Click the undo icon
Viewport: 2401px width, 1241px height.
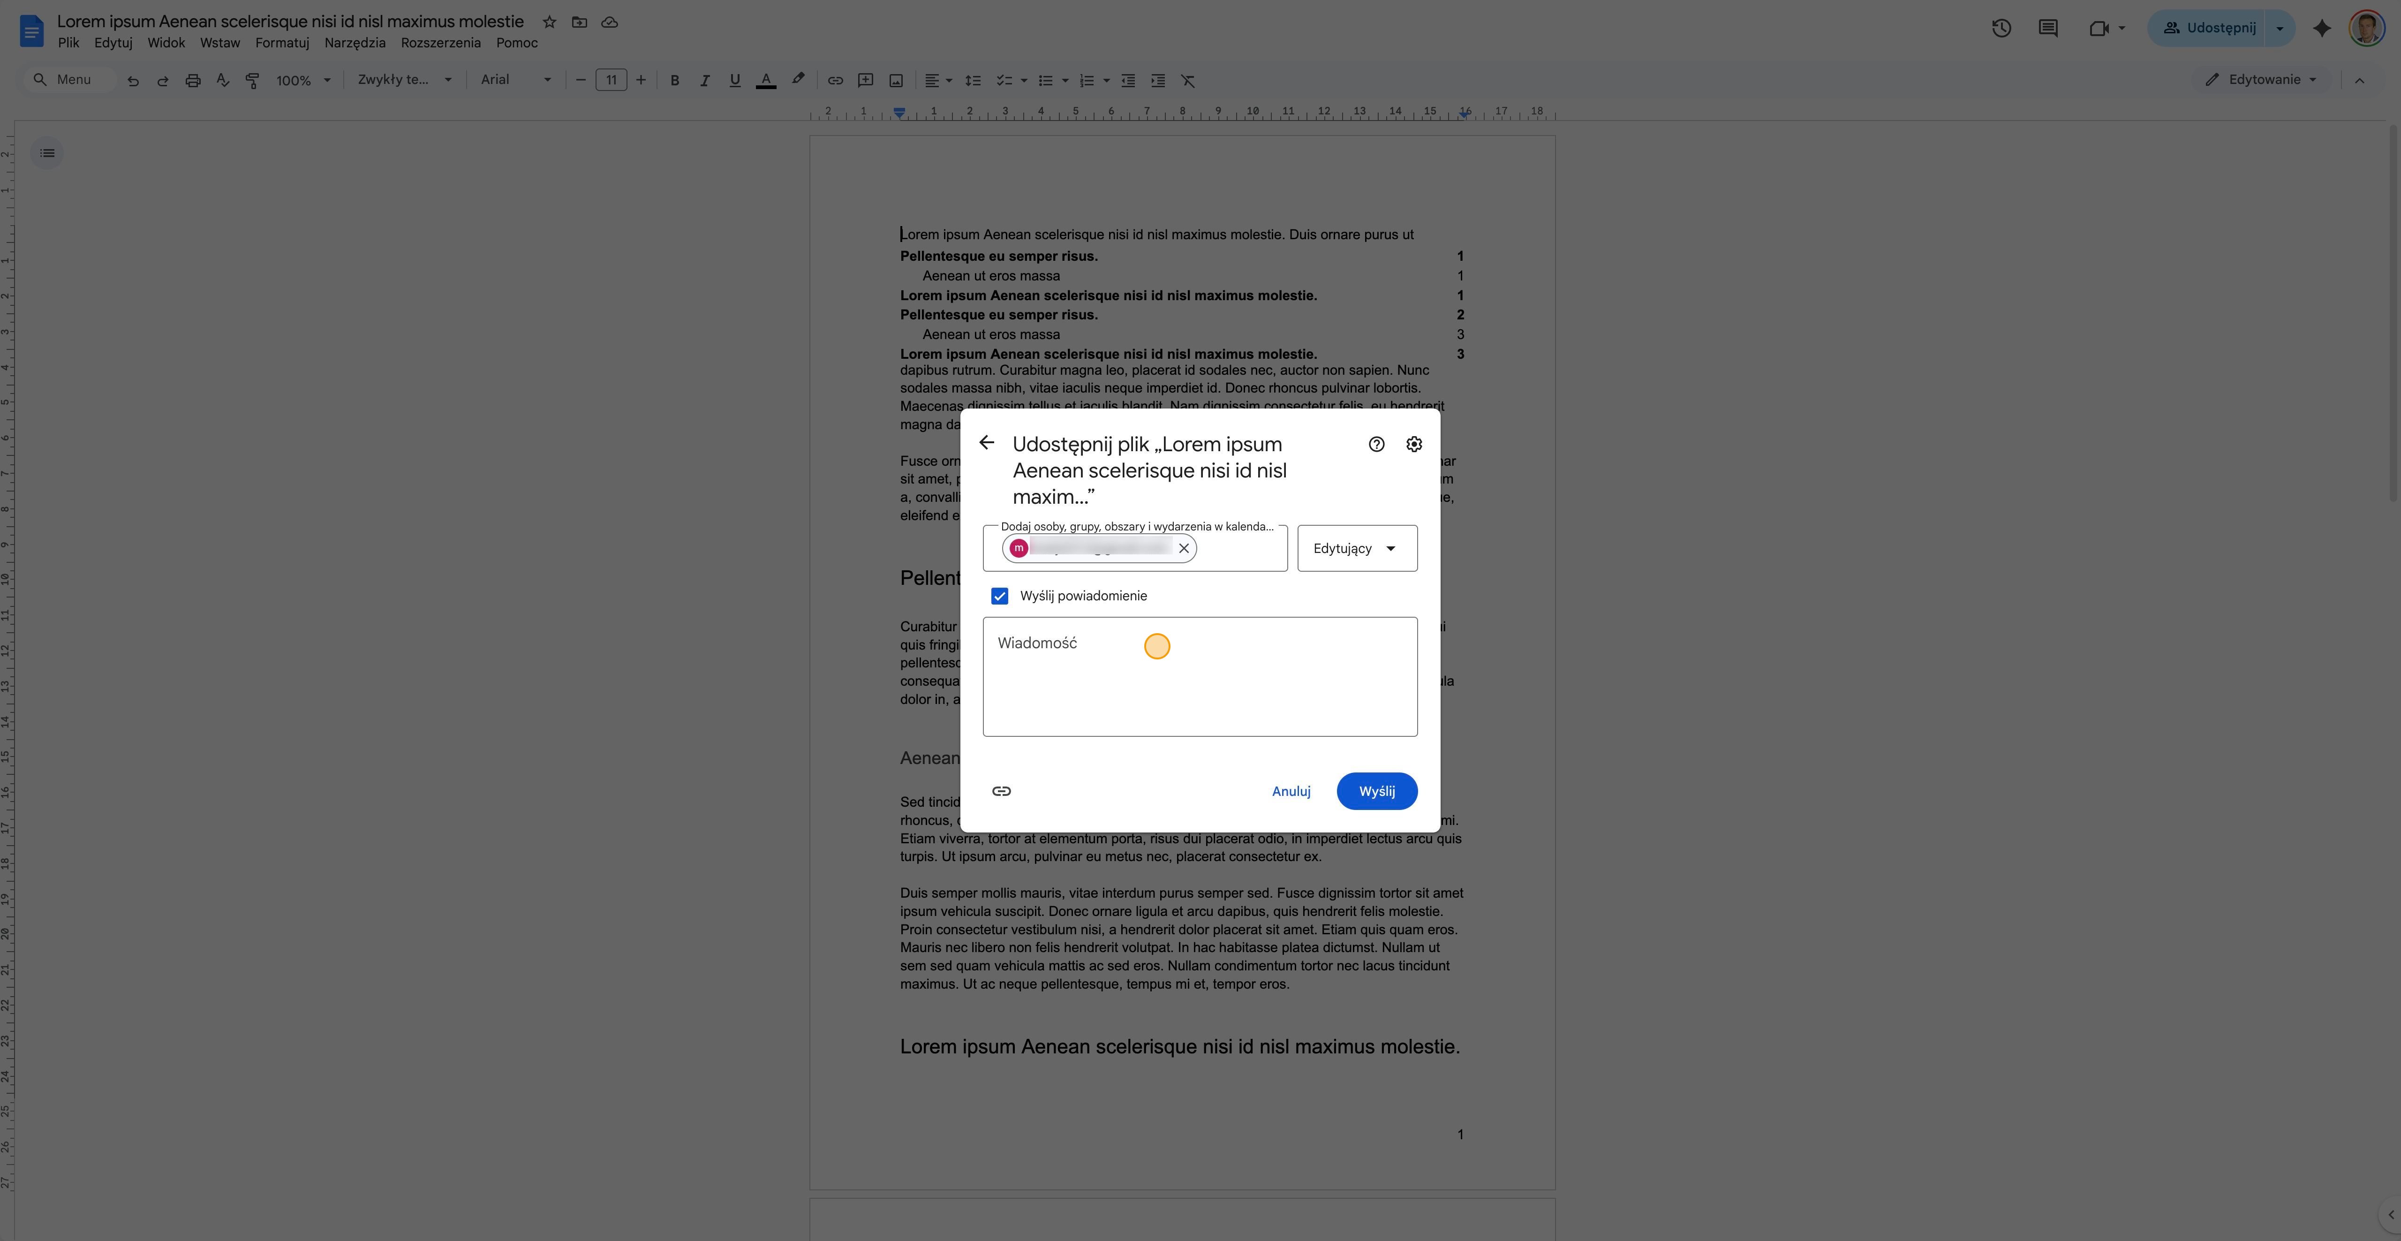(x=132, y=80)
